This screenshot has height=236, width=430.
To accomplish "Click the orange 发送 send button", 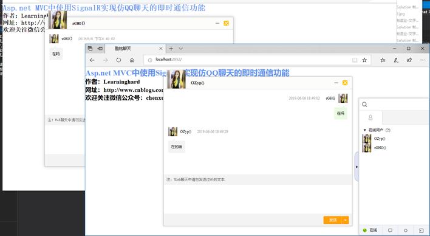I will pyautogui.click(x=333, y=220).
